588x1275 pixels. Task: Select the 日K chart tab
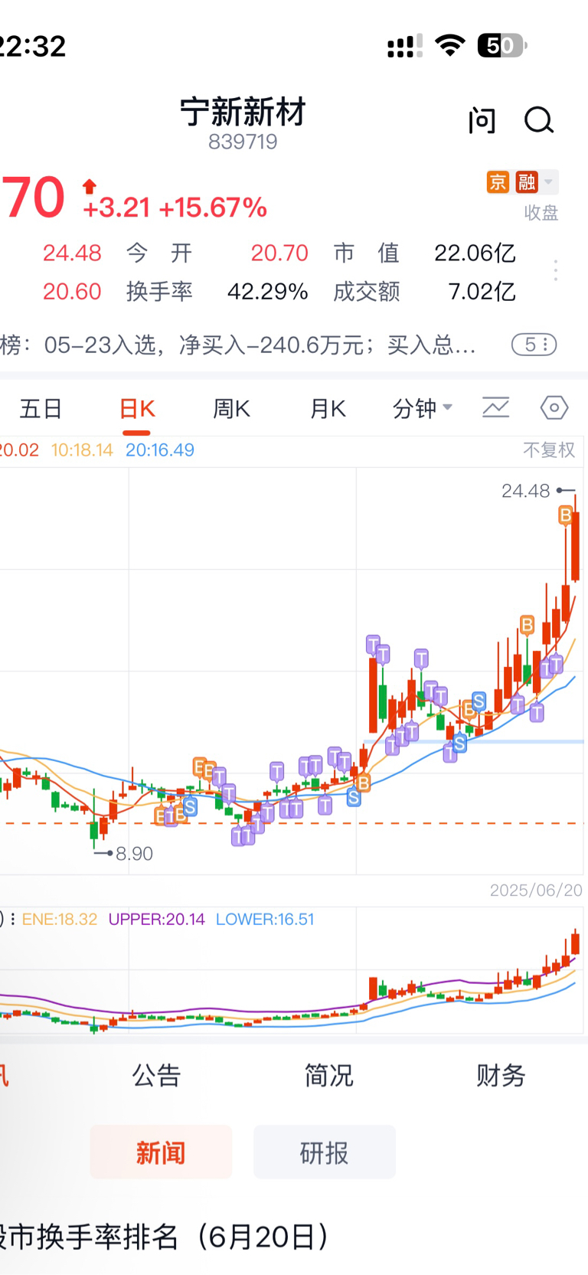pos(137,409)
